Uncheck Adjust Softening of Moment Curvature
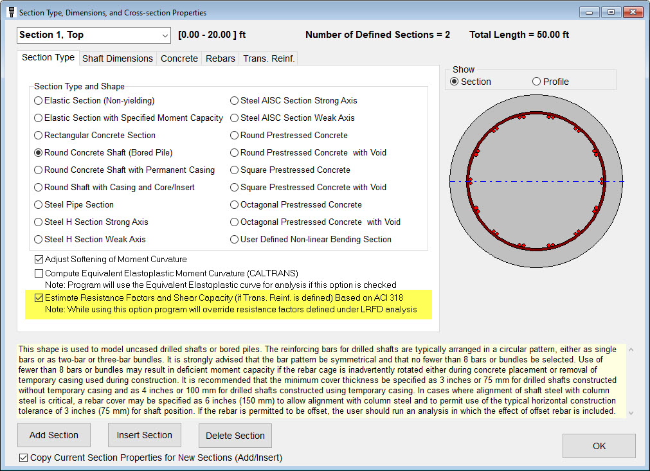Viewport: 650px width, 471px height. pos(39,260)
